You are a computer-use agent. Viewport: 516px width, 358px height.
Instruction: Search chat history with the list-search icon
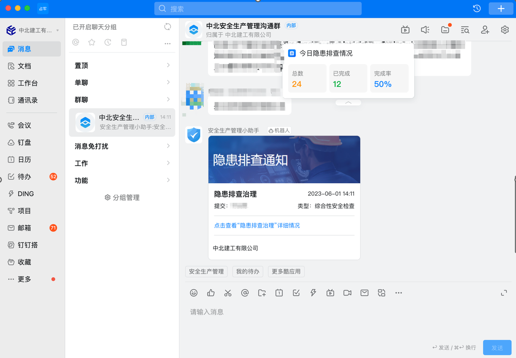465,29
